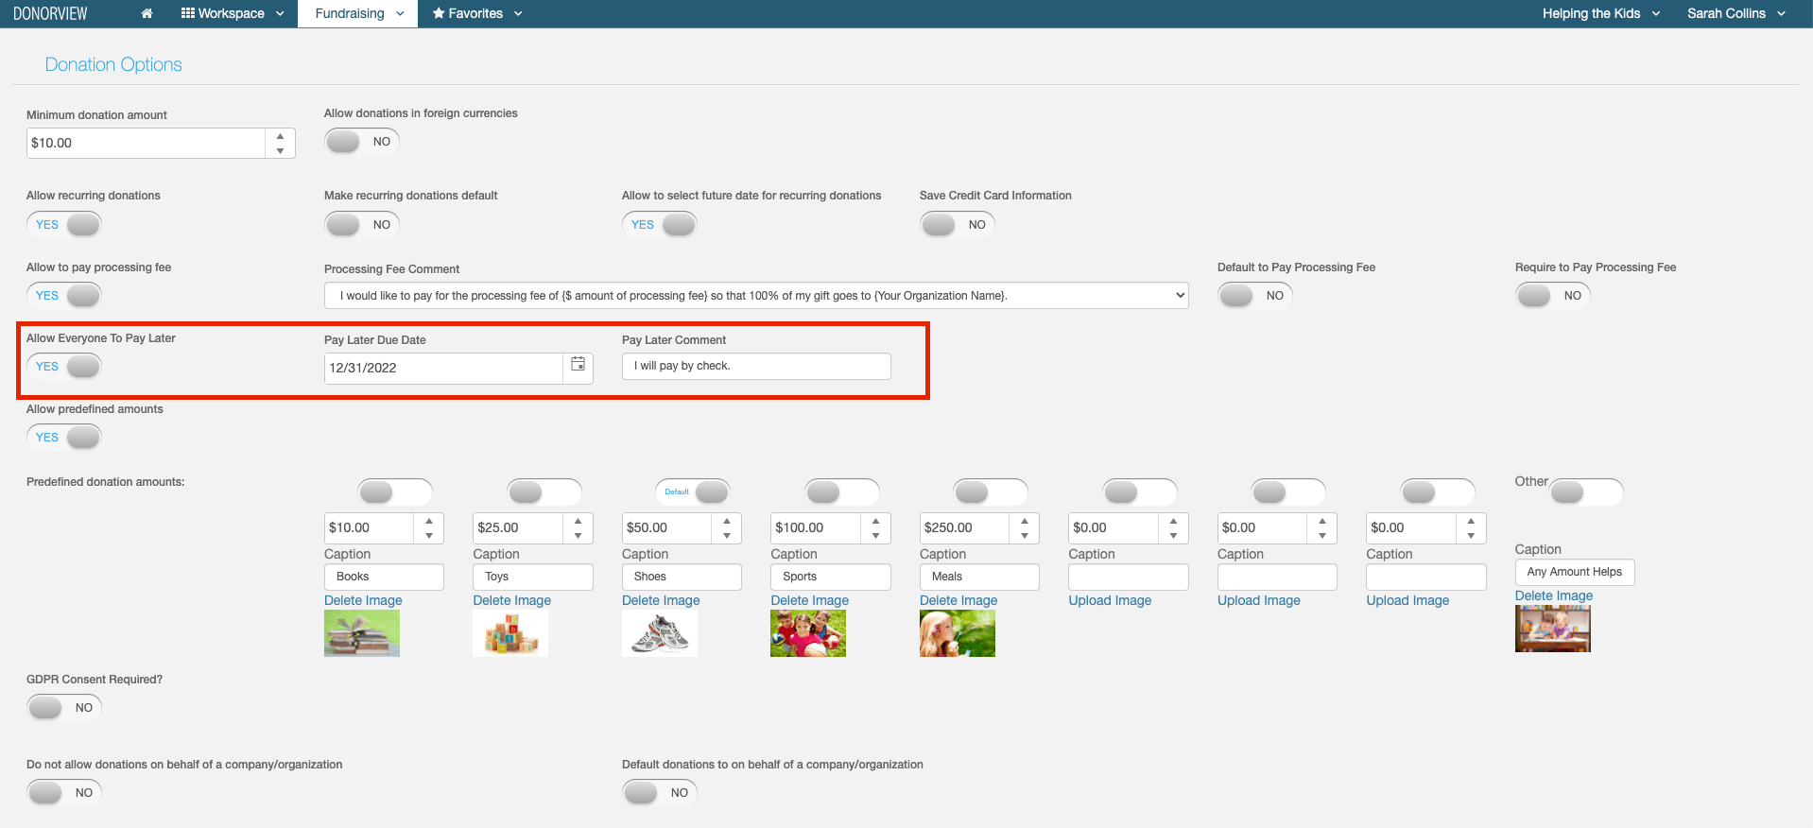Viewport: 1813px width, 828px height.
Task: Click the sneakers image under Shoes caption
Action: coord(659,633)
